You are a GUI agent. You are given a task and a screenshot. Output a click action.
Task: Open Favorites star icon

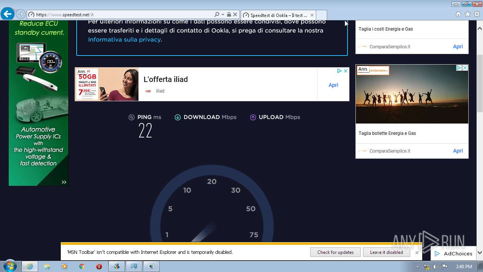coord(468,14)
